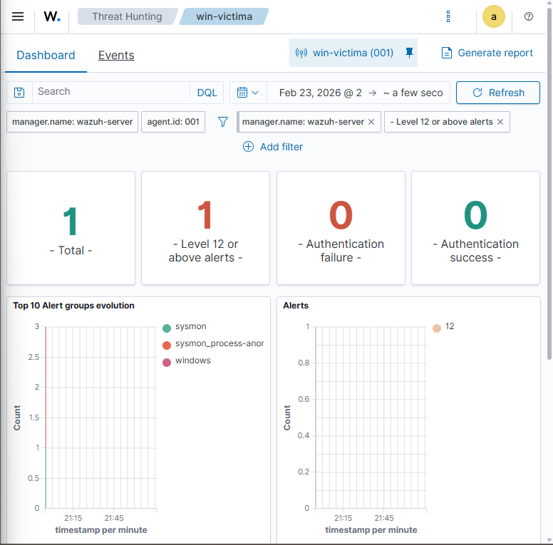This screenshot has height=545, width=553.
Task: Open the vertical three-dots options menu
Action: point(448,16)
